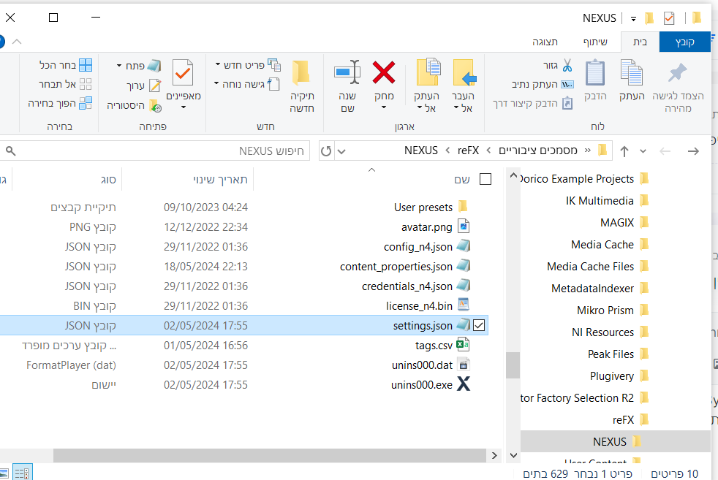
Task: Click the Cut (גזור) scissors icon
Action: [x=567, y=66]
